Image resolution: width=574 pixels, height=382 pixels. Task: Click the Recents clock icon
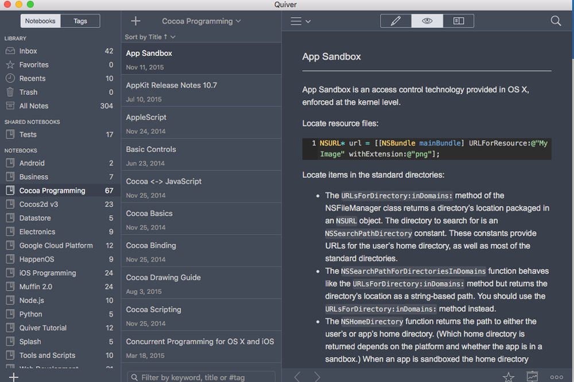pos(10,79)
